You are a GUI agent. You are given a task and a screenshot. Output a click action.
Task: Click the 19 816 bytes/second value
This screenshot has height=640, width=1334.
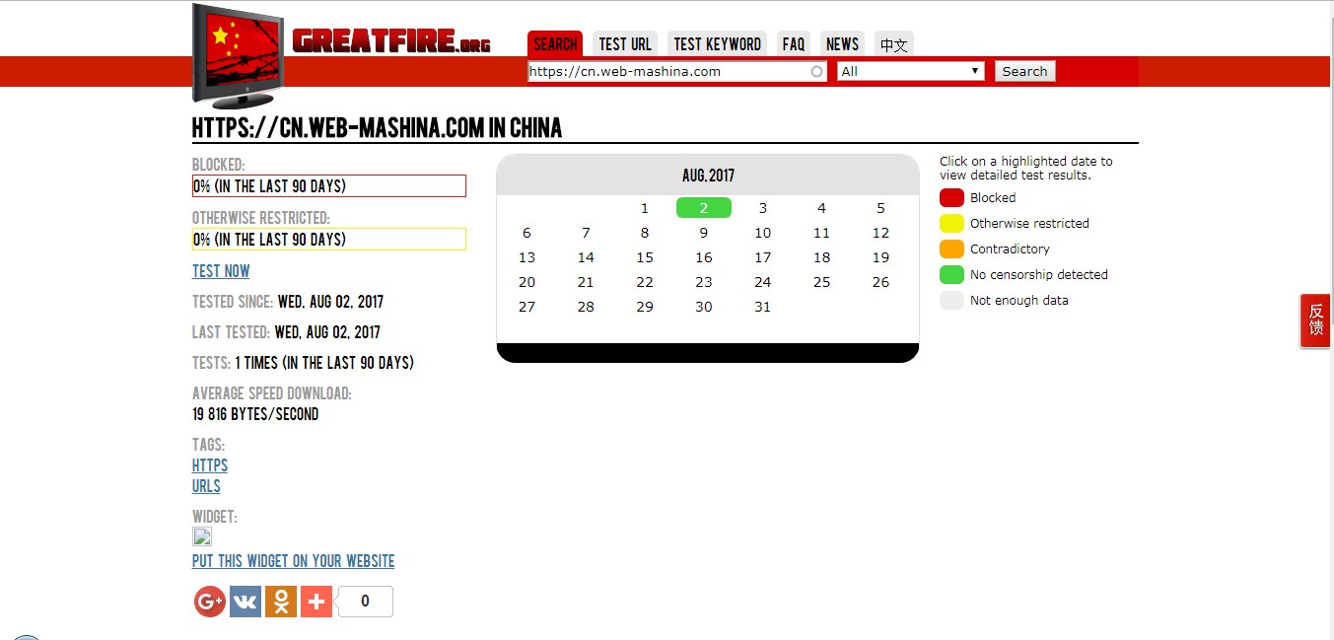click(255, 414)
